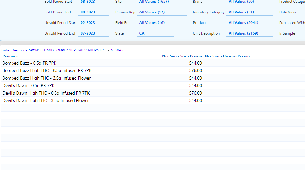Screen dimensions: 305x170
Task: Click the Sold Period Start date field
Action: pos(93,2)
